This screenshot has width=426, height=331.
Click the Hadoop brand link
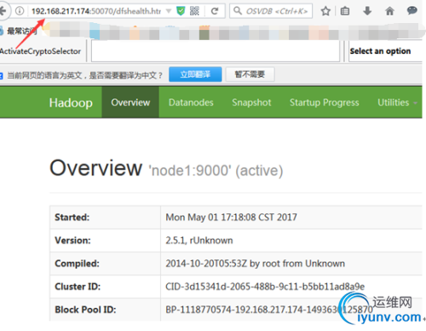[71, 102]
